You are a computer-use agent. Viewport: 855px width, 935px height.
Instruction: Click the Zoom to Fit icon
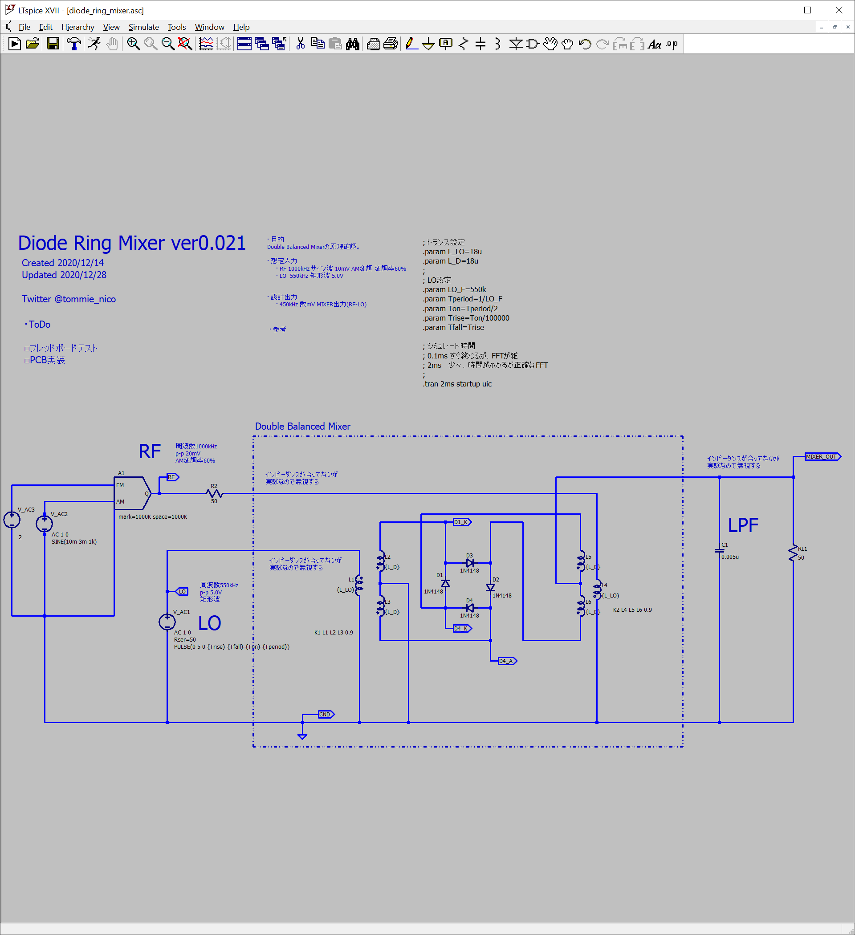tap(185, 44)
